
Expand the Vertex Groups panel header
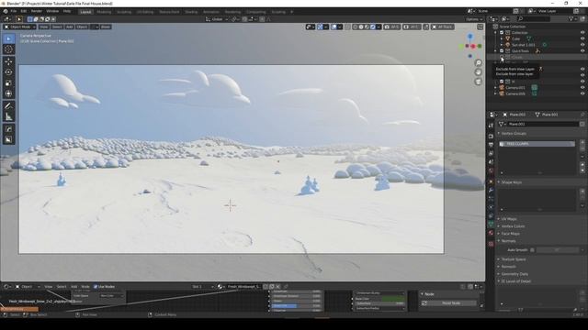coord(514,134)
